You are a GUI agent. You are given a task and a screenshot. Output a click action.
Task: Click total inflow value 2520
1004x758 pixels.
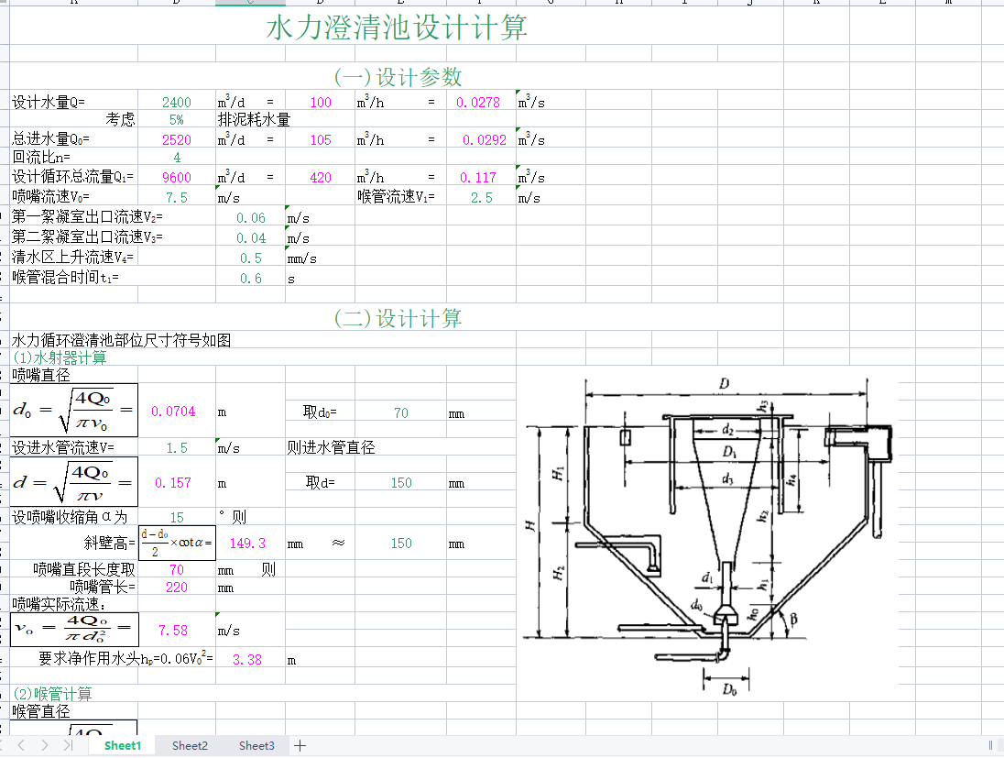click(176, 139)
